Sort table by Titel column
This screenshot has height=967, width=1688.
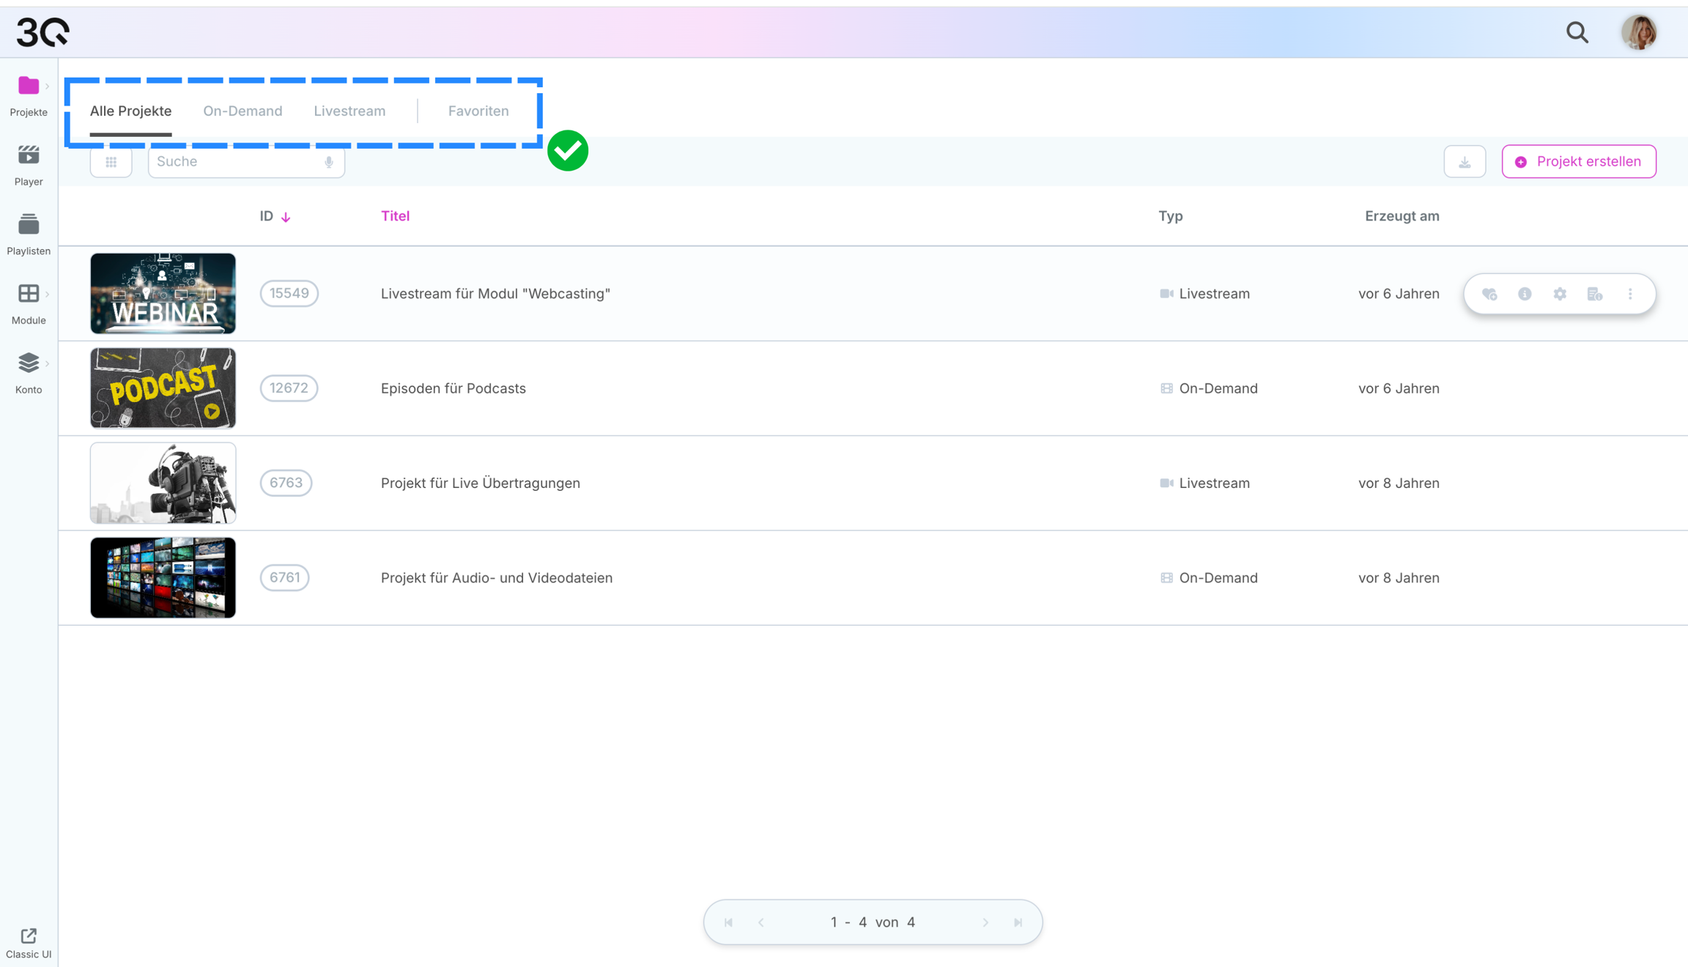click(x=395, y=216)
